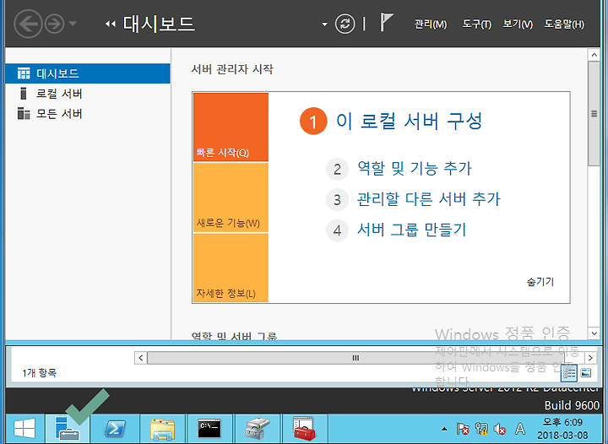Click the red toolbox taskbar icon
The width and height of the screenshot is (608, 444).
click(305, 429)
